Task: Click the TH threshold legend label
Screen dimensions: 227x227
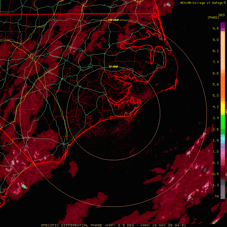Action: coord(217,196)
